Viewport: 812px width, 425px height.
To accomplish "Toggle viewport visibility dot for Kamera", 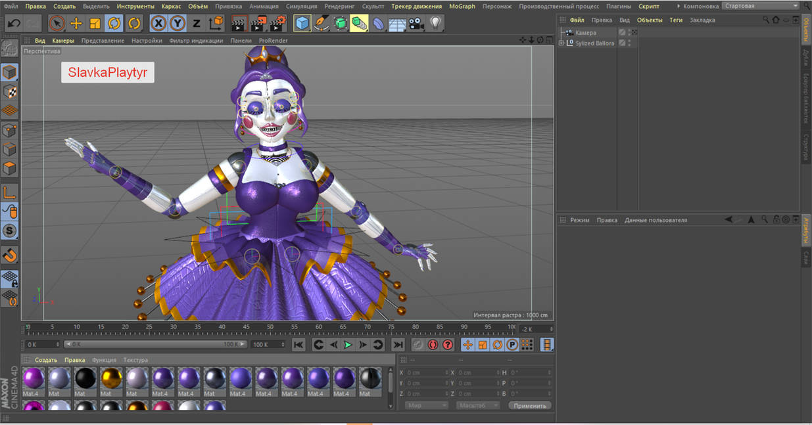I will [629, 30].
